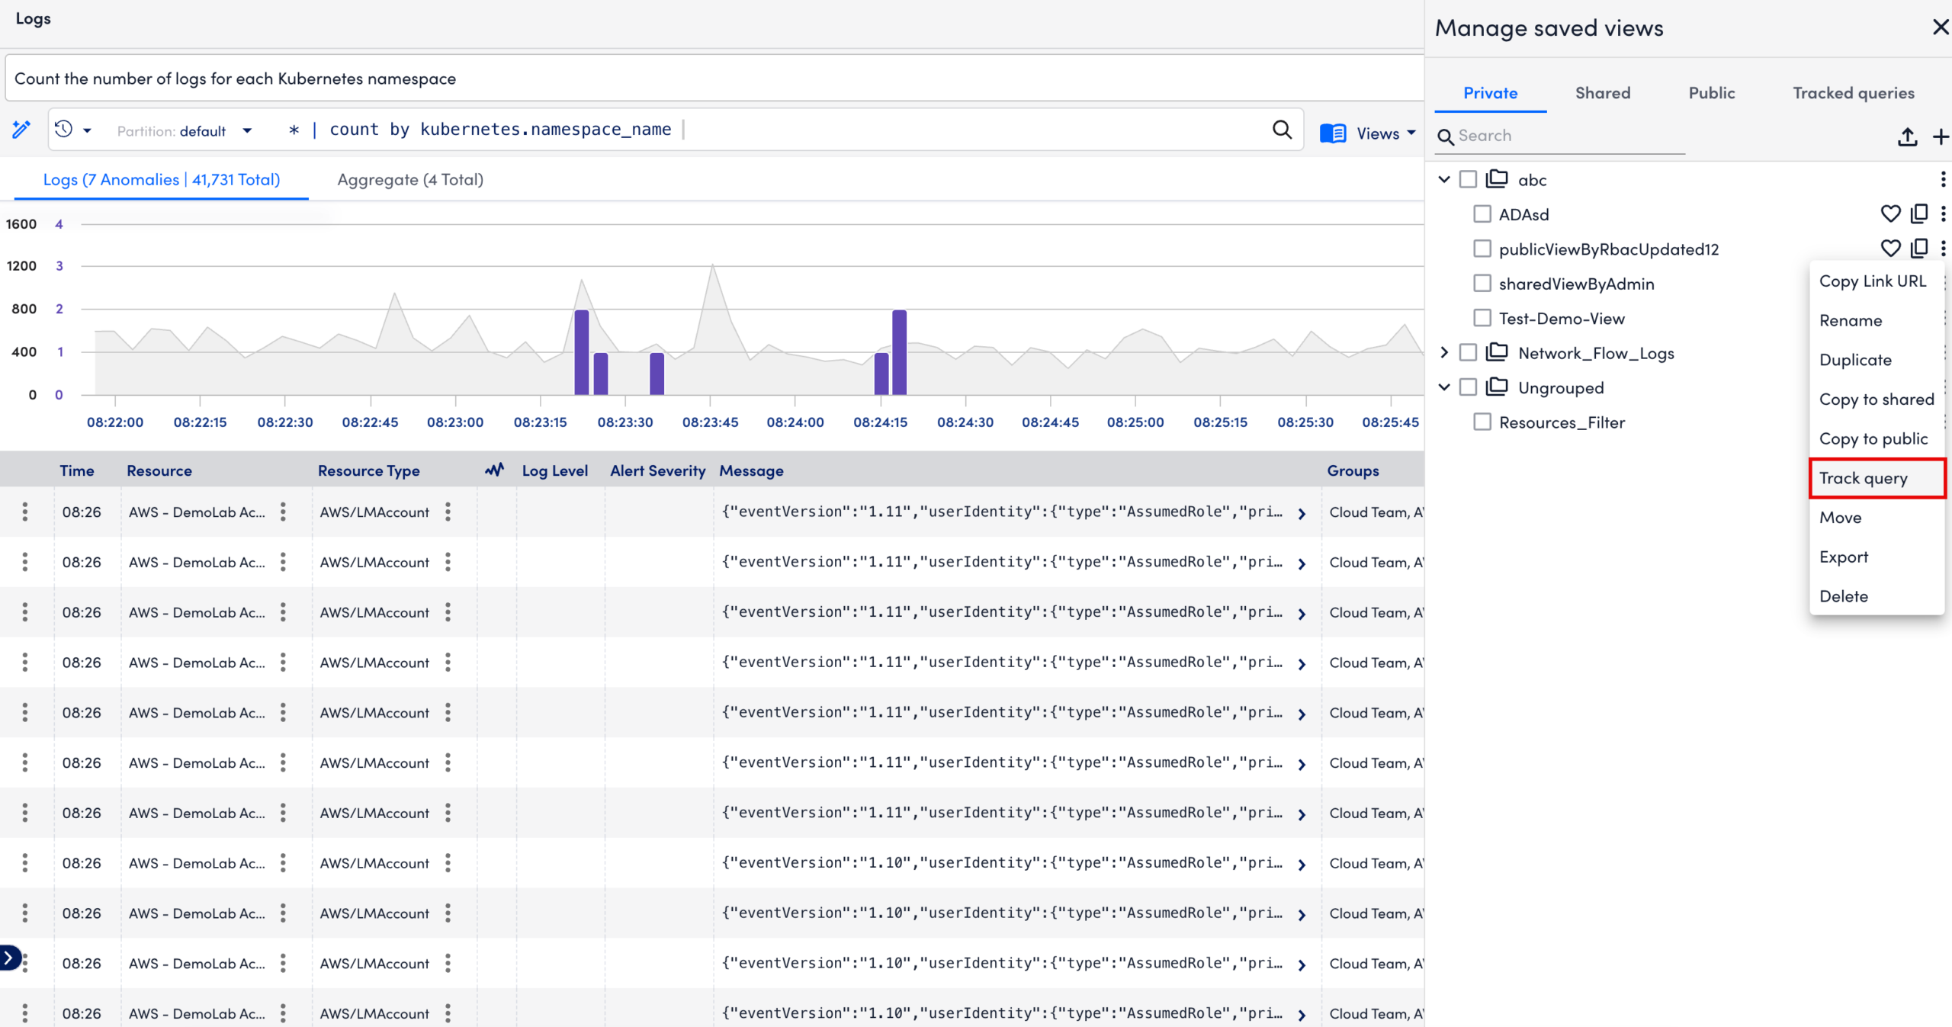The image size is (1952, 1027).
Task: Switch to the Public tab
Action: [1711, 93]
